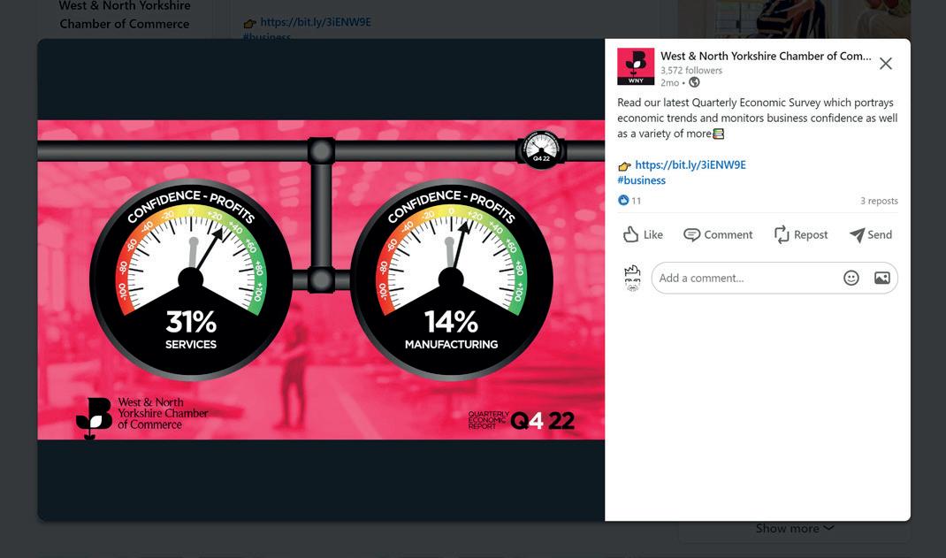Close the post image viewer

pyautogui.click(x=885, y=64)
